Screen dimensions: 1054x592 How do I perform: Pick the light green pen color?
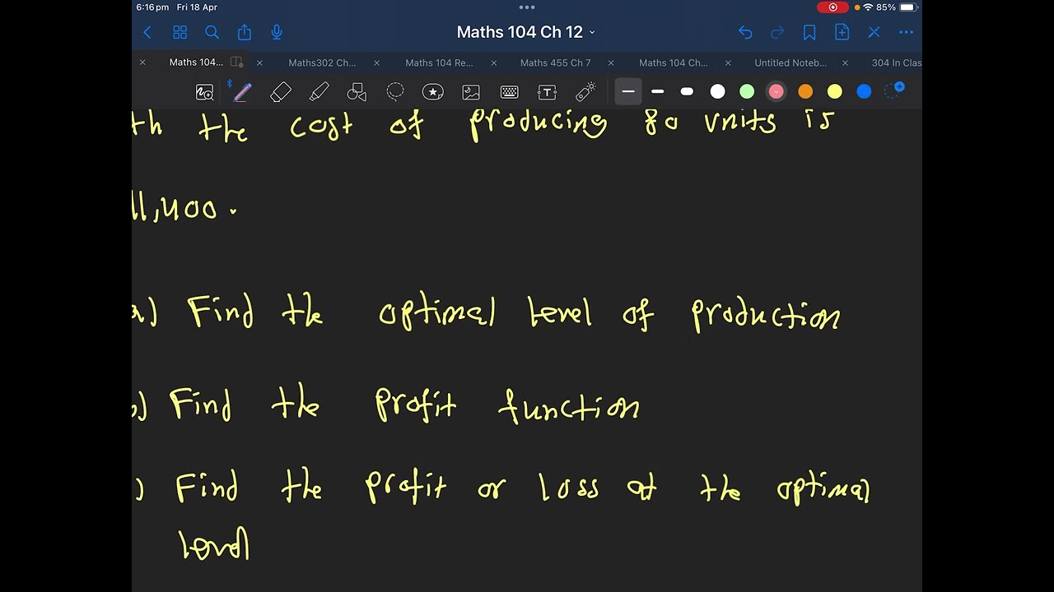[747, 91]
